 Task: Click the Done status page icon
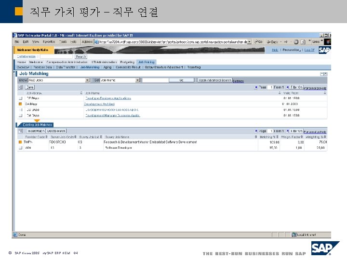[15, 234]
